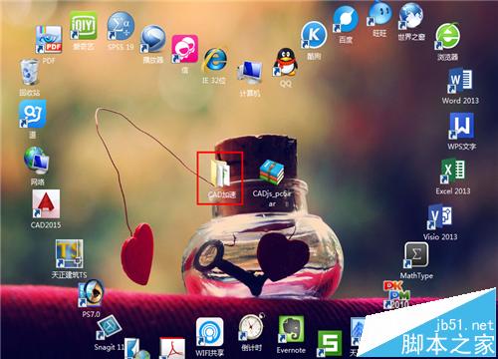Open the DK PM 2010 shortcut
Screen dimensions: 498x359
point(396,295)
